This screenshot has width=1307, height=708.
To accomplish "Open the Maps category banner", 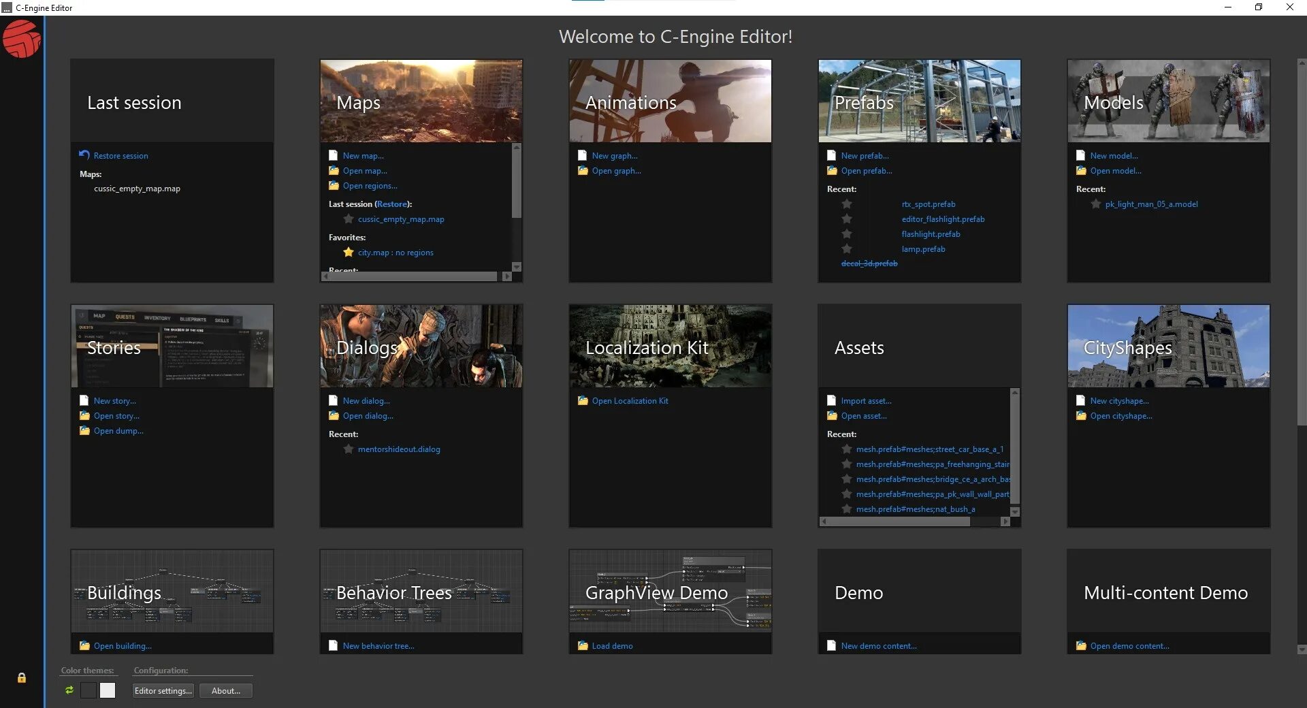I will click(421, 101).
